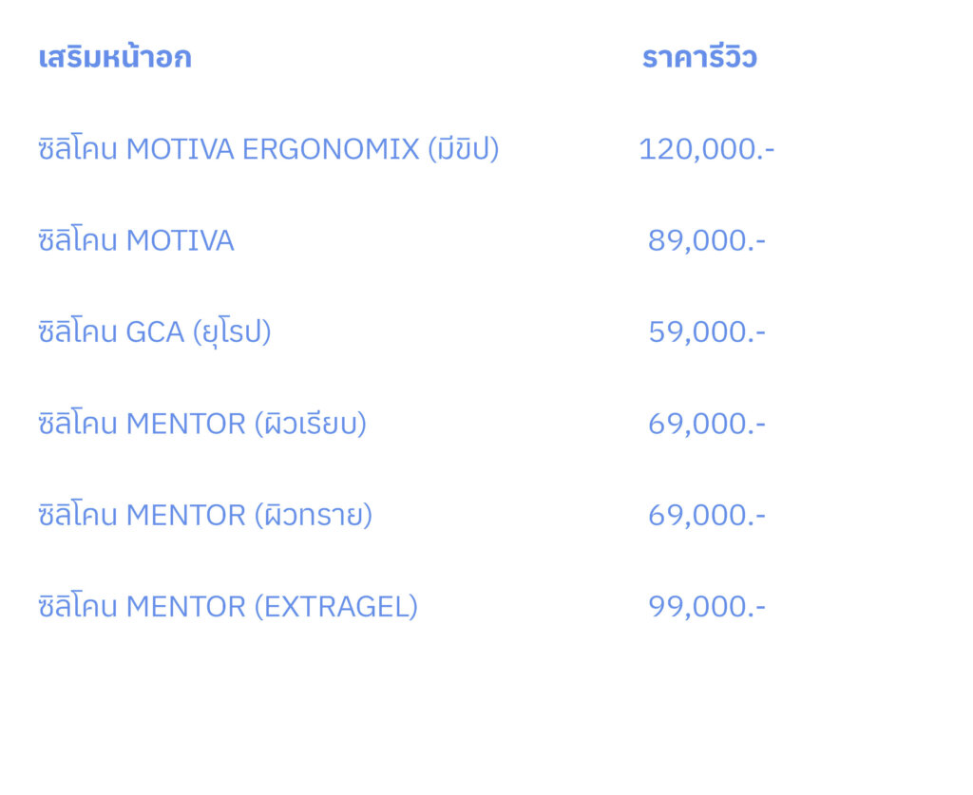Click the เสริมหน้าอก column header

click(x=115, y=58)
